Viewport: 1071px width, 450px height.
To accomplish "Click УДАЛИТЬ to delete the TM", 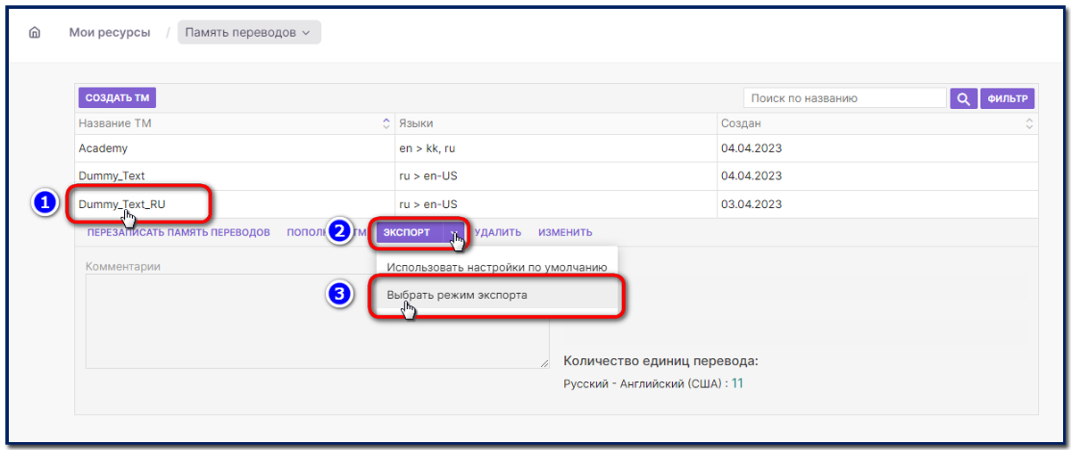I will [498, 233].
